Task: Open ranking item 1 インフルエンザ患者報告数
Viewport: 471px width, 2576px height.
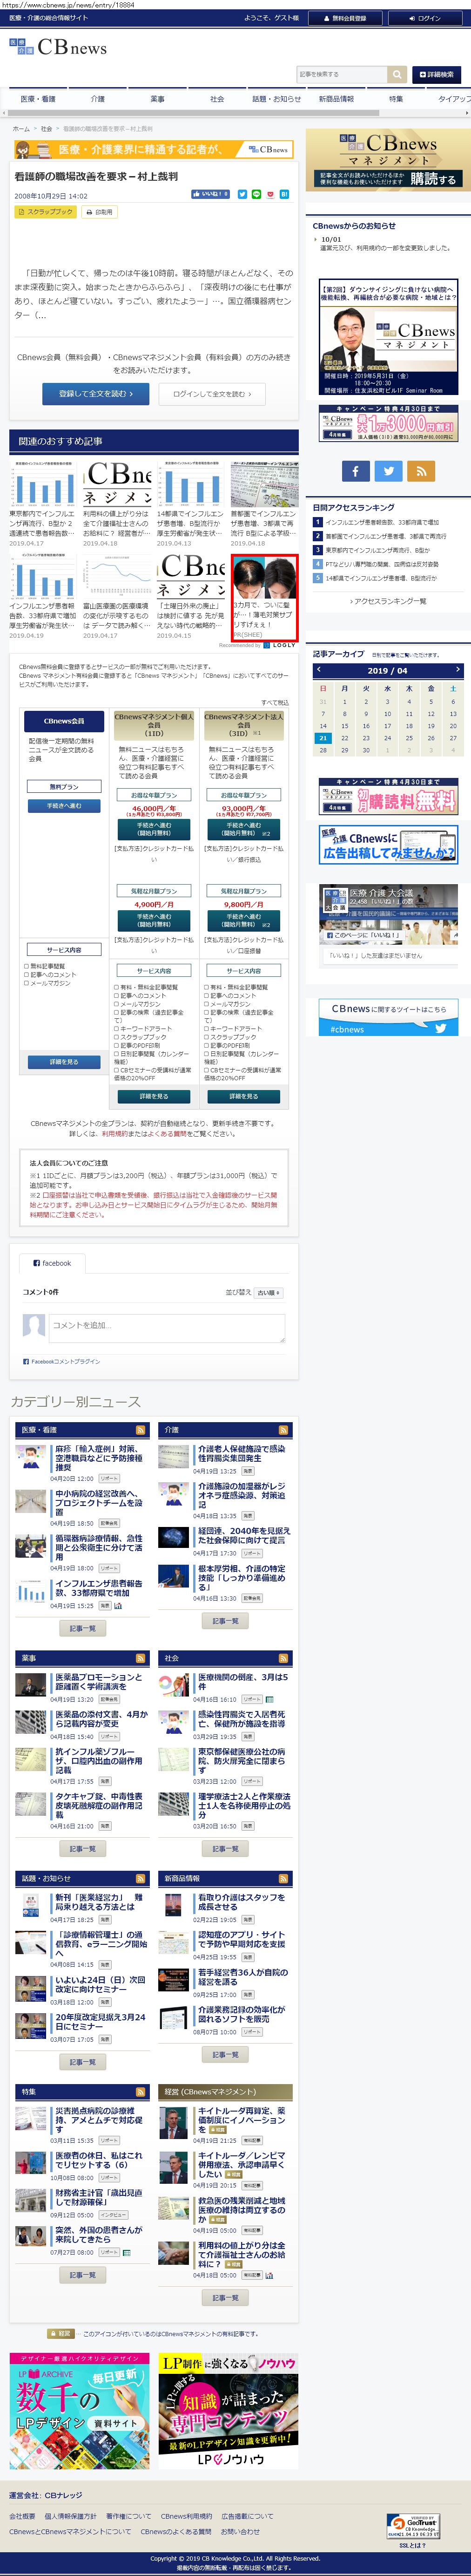Action: pos(381,522)
